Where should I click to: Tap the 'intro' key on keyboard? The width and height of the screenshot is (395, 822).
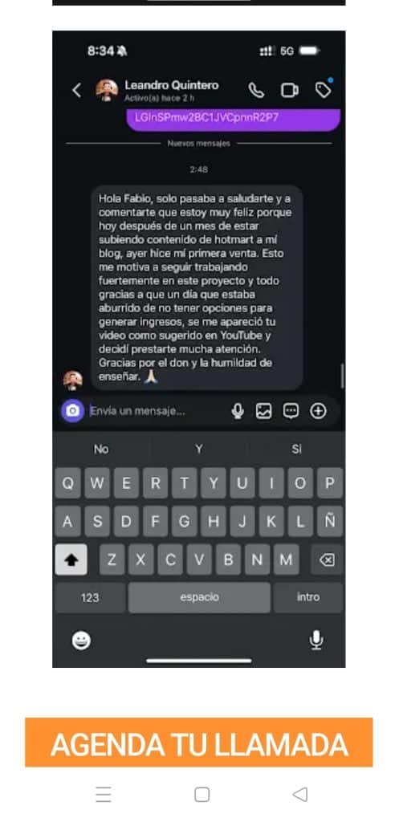coord(308,597)
